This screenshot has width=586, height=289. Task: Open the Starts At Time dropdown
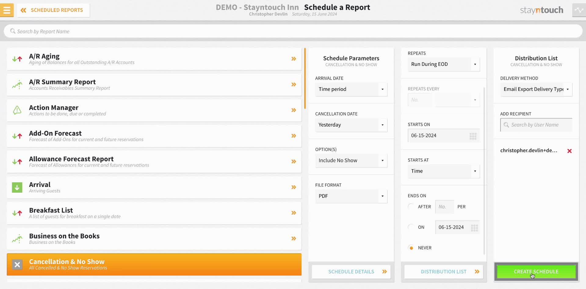tap(444, 171)
